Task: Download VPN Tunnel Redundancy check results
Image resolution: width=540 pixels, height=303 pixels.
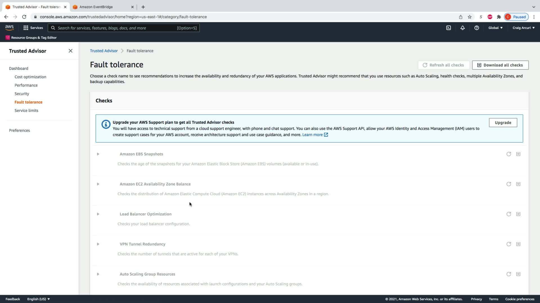Action: (x=518, y=244)
